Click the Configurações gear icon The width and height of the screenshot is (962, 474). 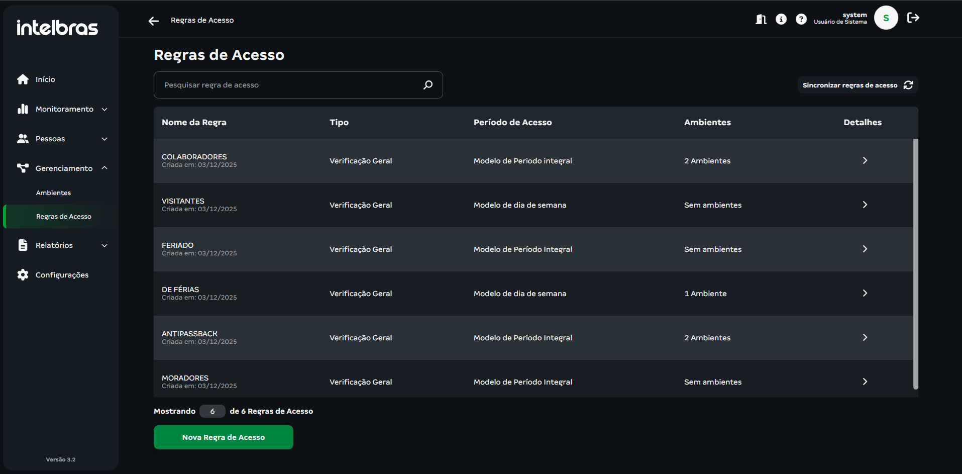pos(23,275)
